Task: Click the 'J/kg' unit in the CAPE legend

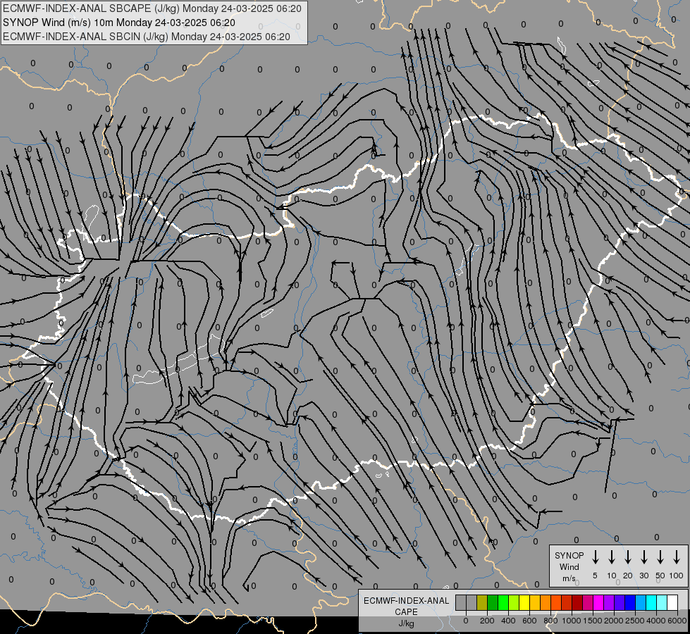Action: (406, 623)
